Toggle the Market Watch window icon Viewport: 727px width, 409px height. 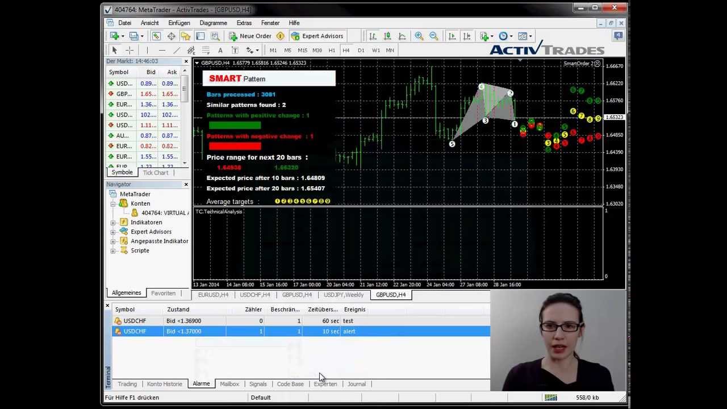[x=156, y=36]
